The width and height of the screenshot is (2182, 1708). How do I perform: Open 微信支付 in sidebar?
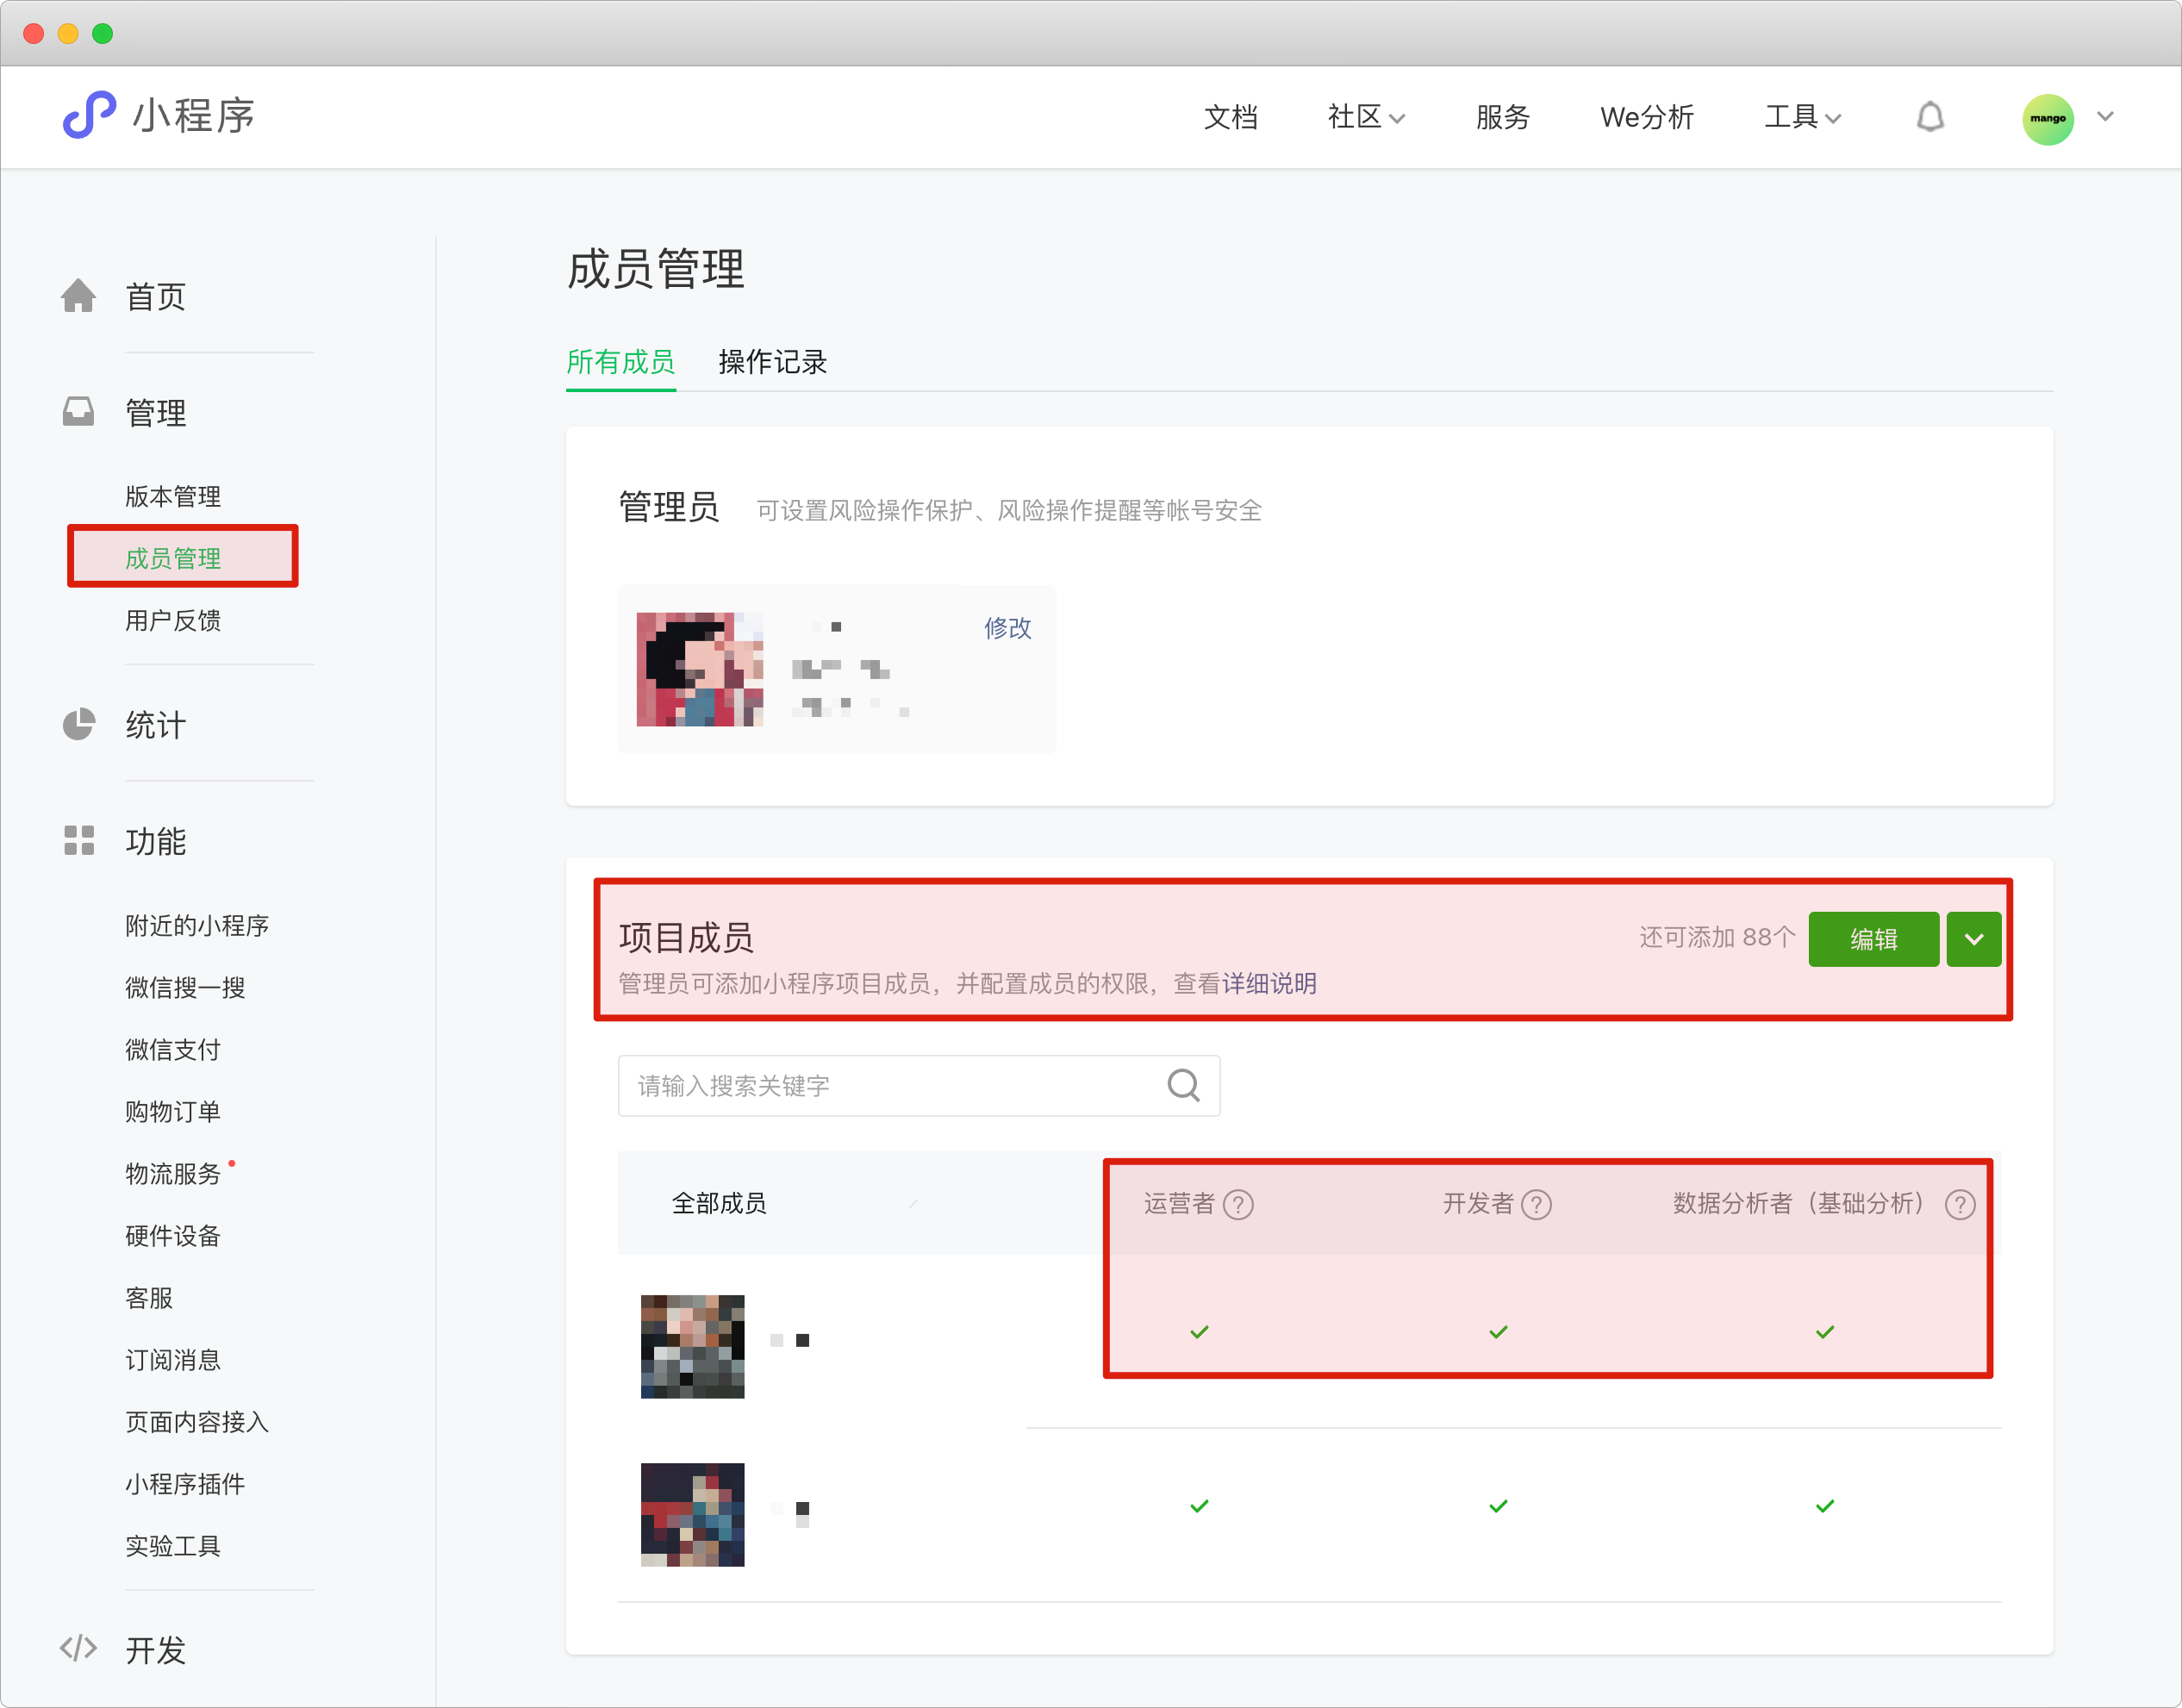pyautogui.click(x=172, y=1049)
